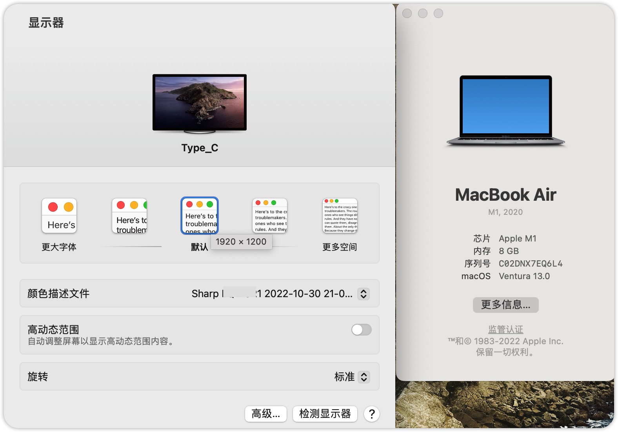Viewport: 618px width, 432px height.
Task: Click the Type_C display name label
Action: (x=200, y=148)
